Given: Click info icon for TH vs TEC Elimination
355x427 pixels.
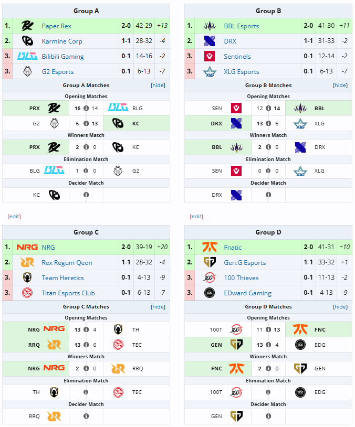Looking at the screenshot, I should point(86,392).
